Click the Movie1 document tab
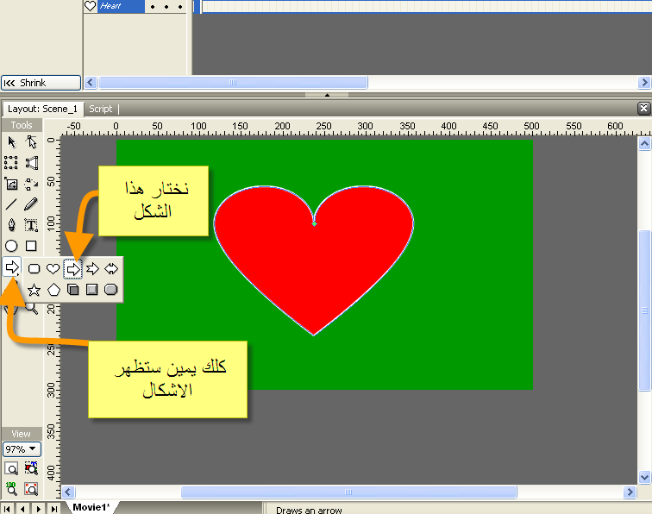The width and height of the screenshot is (652, 514). tap(91, 508)
